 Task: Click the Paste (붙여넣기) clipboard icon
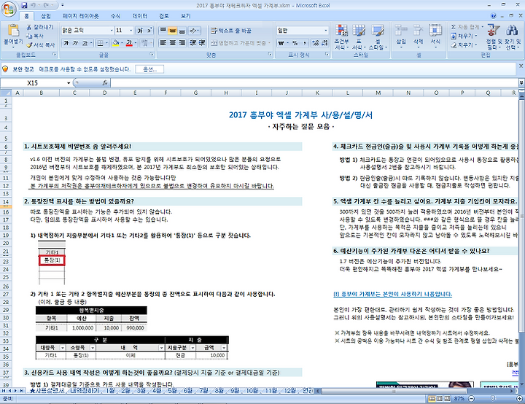pyautogui.click(x=13, y=31)
